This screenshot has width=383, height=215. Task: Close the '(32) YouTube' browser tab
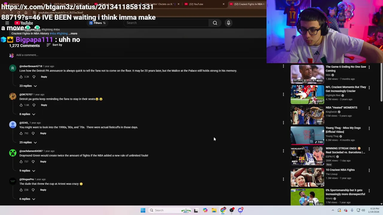tap(224, 4)
